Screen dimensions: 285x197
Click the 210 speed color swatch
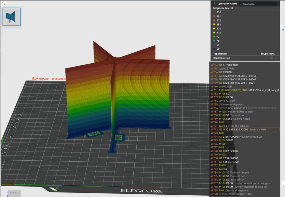tap(214, 12)
